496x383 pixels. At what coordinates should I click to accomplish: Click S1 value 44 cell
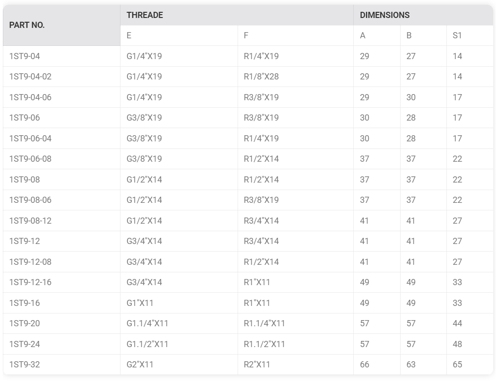click(x=457, y=323)
